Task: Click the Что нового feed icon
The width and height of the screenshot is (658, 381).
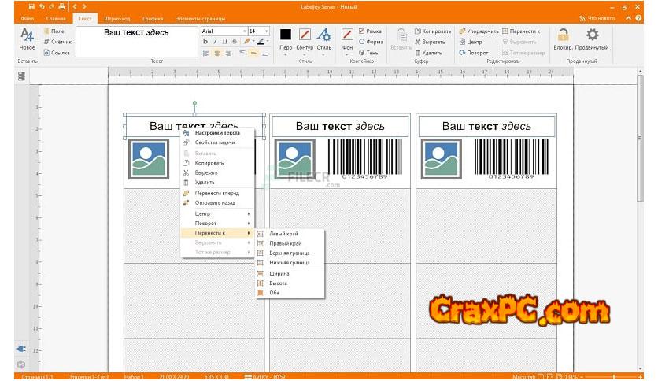Action: click(583, 17)
